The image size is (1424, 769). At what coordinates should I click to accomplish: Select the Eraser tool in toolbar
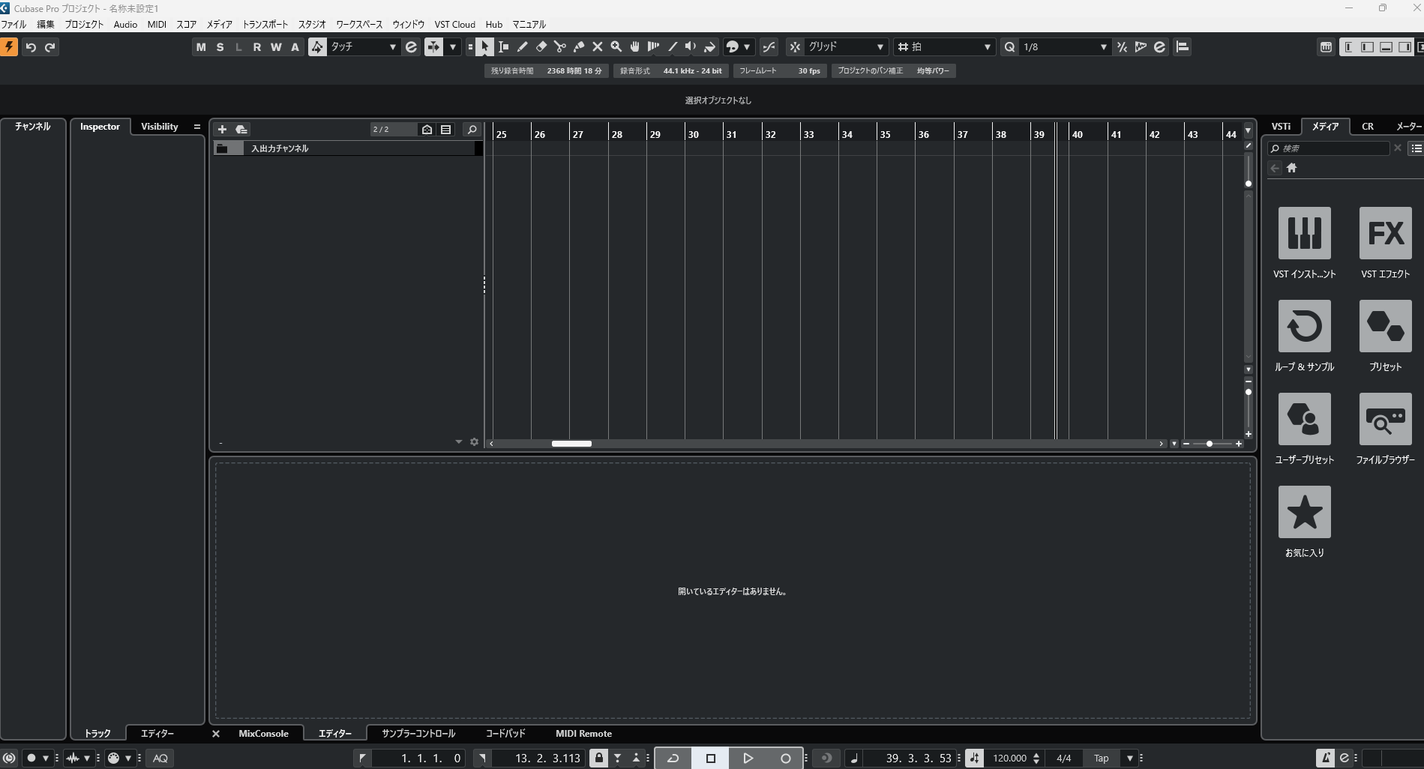[x=541, y=46]
